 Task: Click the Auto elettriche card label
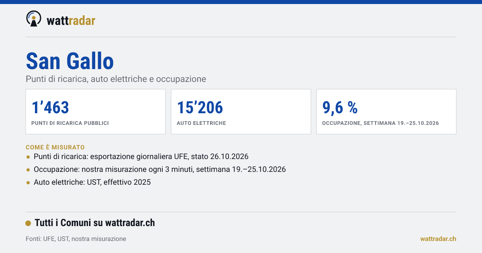pos(201,123)
